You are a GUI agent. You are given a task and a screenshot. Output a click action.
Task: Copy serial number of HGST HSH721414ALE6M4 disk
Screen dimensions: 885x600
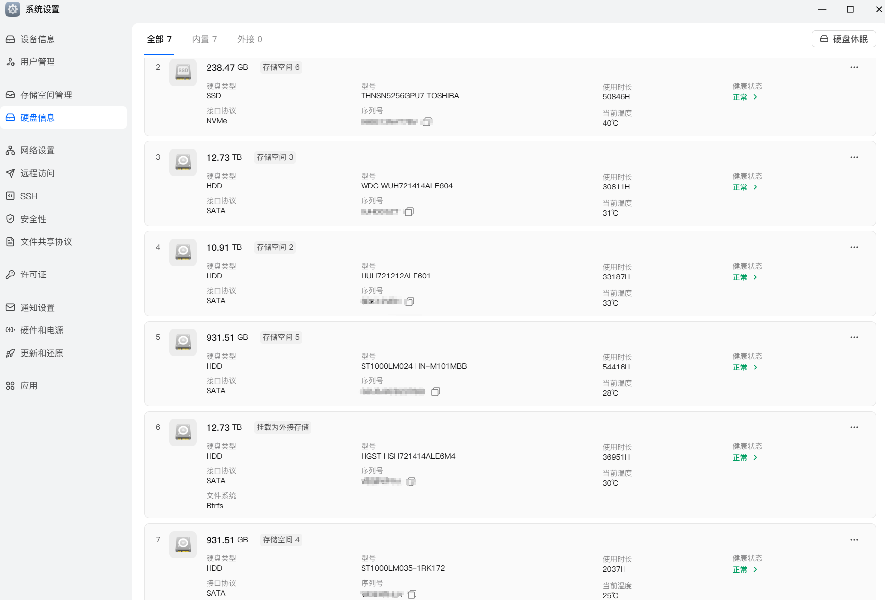411,482
